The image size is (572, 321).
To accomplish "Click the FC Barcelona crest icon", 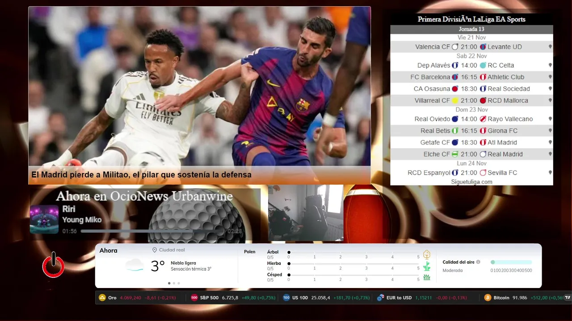I will coord(455,77).
